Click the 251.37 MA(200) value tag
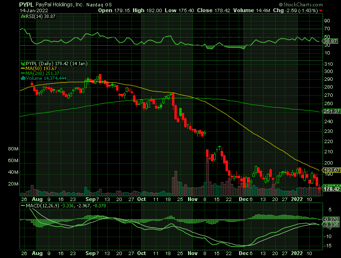 tap(330, 111)
